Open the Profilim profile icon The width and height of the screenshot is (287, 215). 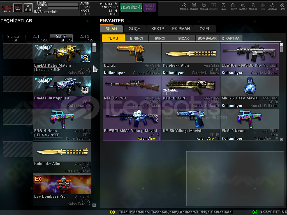pyautogui.click(x=253, y=7)
